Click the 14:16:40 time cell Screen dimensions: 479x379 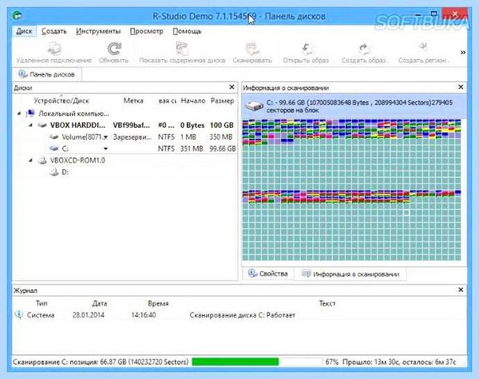point(144,315)
